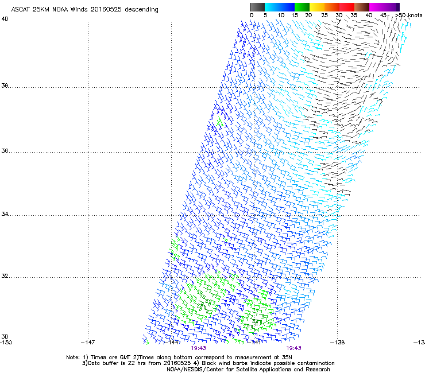This screenshot has height=373, width=425.
Task: Click the longitude label '-141'
Action: [x=254, y=343]
